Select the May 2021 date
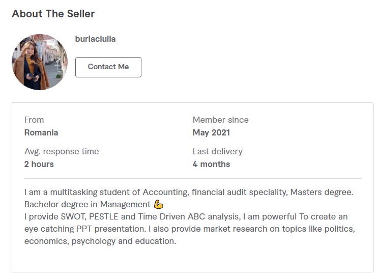This screenshot has height=276, width=378. (211, 132)
